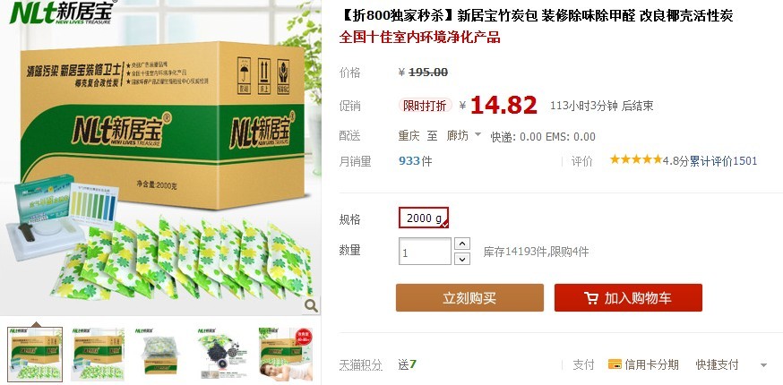783x385 pixels.
Task: Decrease quantity with the down arrow
Action: click(x=462, y=259)
